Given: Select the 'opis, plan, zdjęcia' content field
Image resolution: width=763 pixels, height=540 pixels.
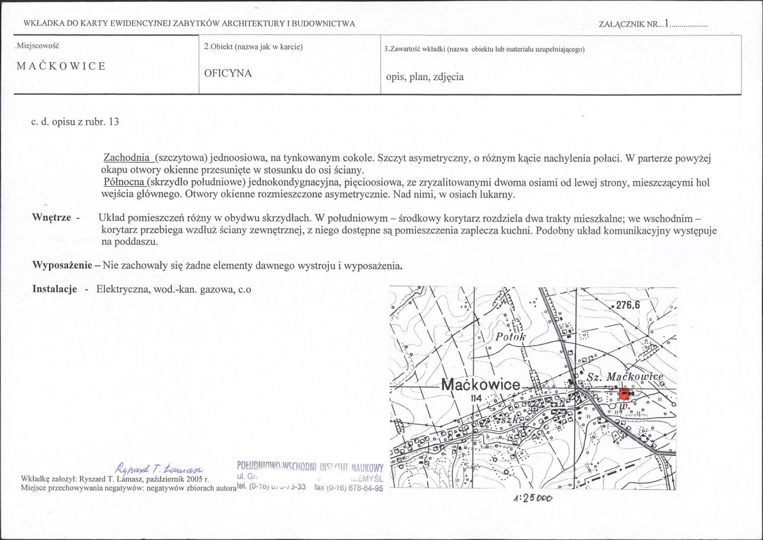Looking at the screenshot, I should tap(425, 77).
